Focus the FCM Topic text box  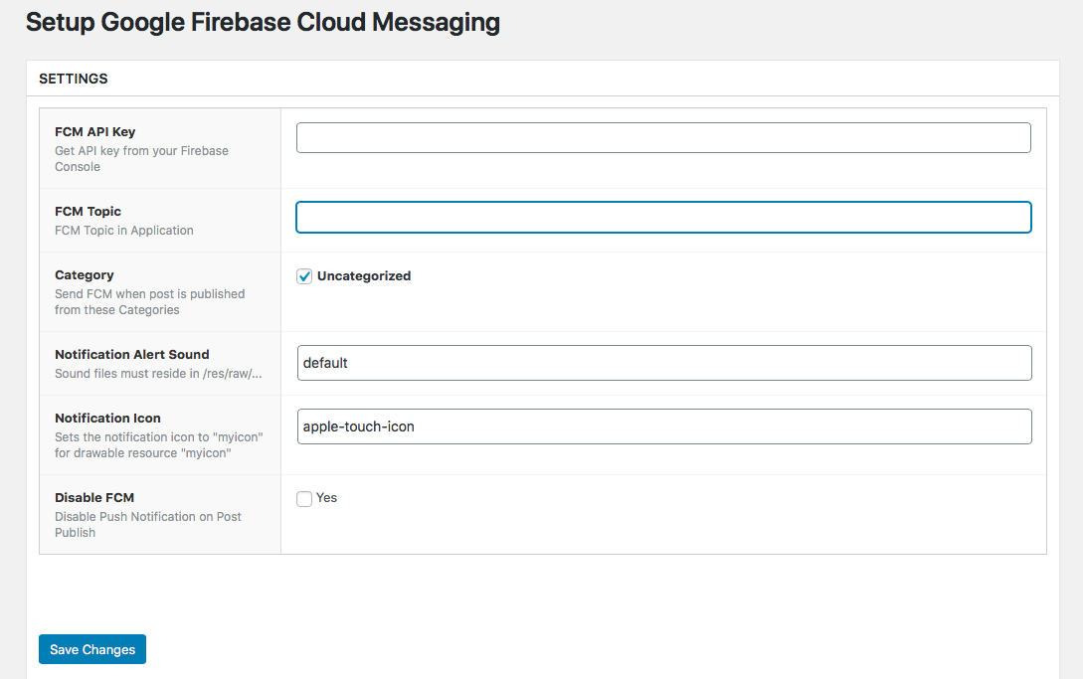coord(663,217)
